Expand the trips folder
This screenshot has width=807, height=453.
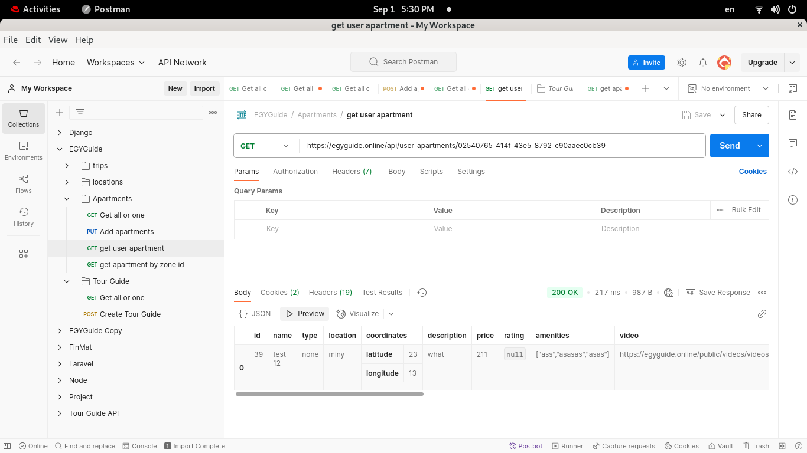(67, 166)
